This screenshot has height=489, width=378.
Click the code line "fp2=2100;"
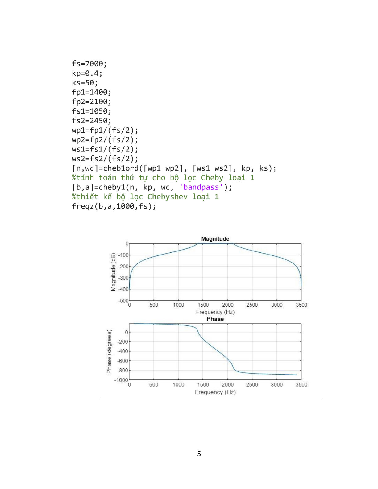coord(91,102)
